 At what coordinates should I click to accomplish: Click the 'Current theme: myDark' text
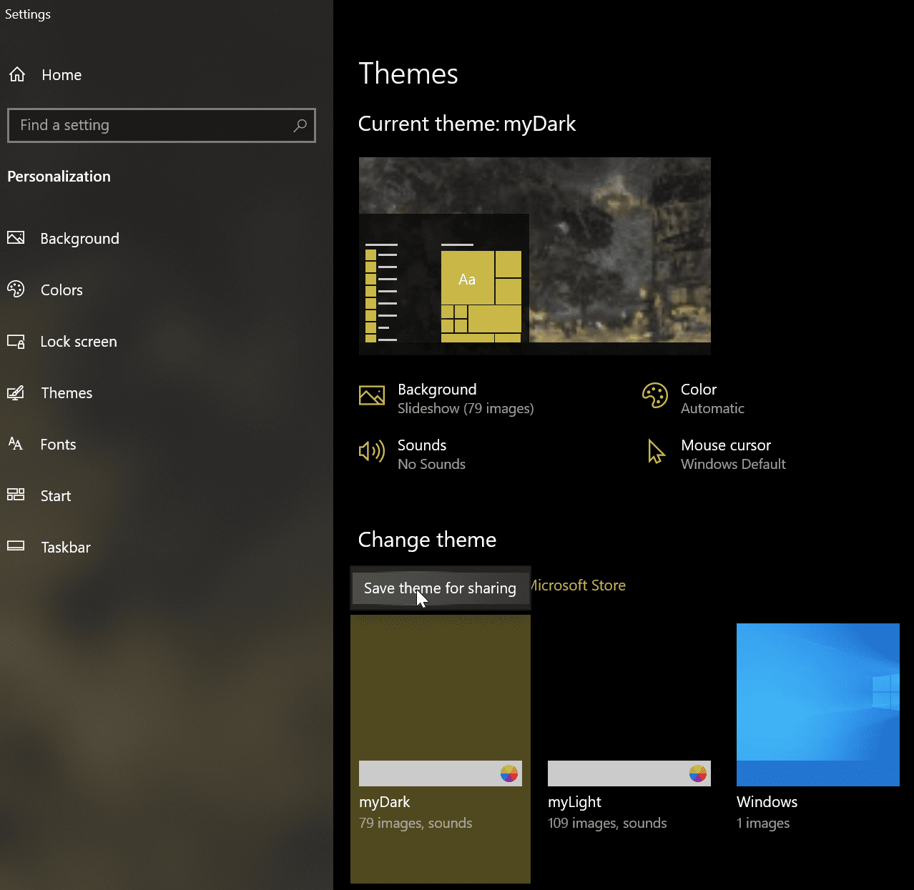[x=466, y=124]
